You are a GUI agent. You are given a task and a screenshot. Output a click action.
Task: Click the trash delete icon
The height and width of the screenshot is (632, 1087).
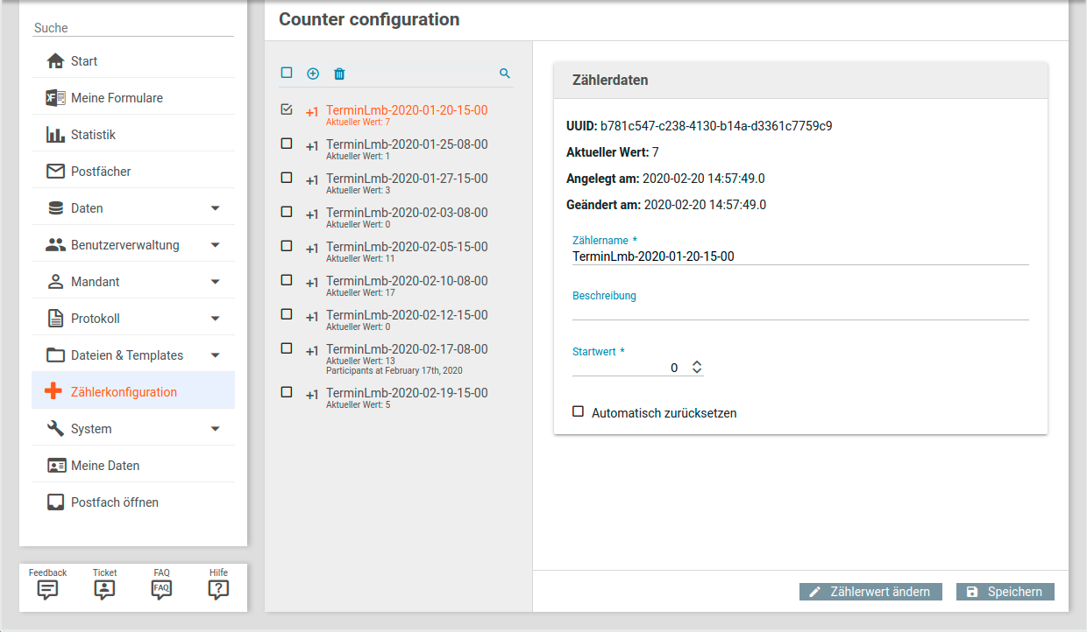click(x=339, y=74)
